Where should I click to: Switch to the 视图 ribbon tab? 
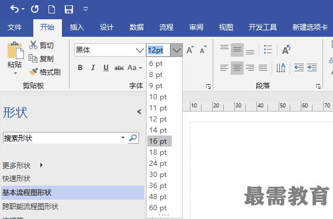pyautogui.click(x=226, y=27)
